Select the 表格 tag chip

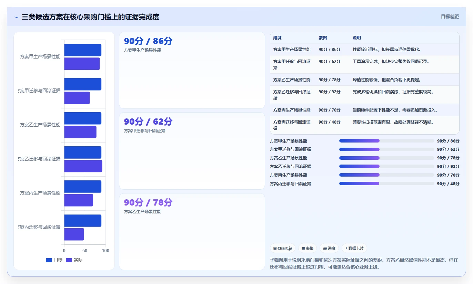click(308, 248)
